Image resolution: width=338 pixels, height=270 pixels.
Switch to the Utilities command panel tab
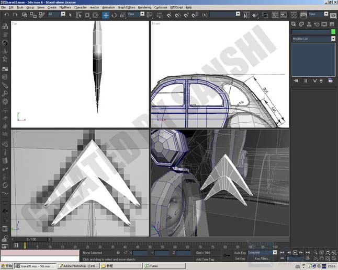tap(332, 24)
